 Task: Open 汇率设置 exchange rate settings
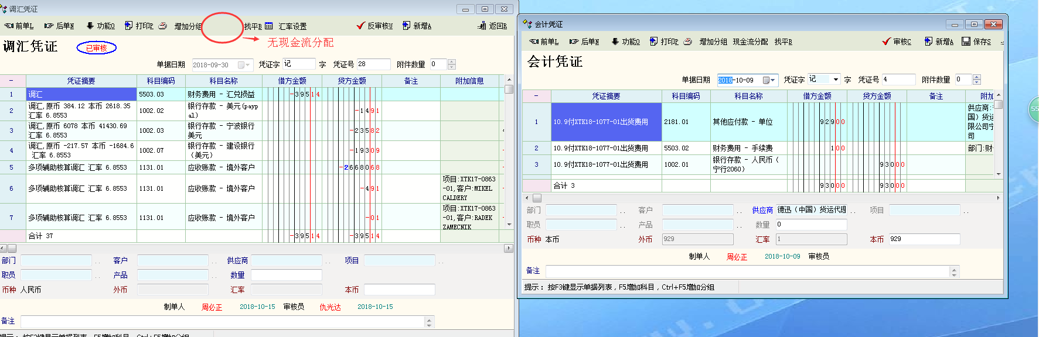(287, 26)
